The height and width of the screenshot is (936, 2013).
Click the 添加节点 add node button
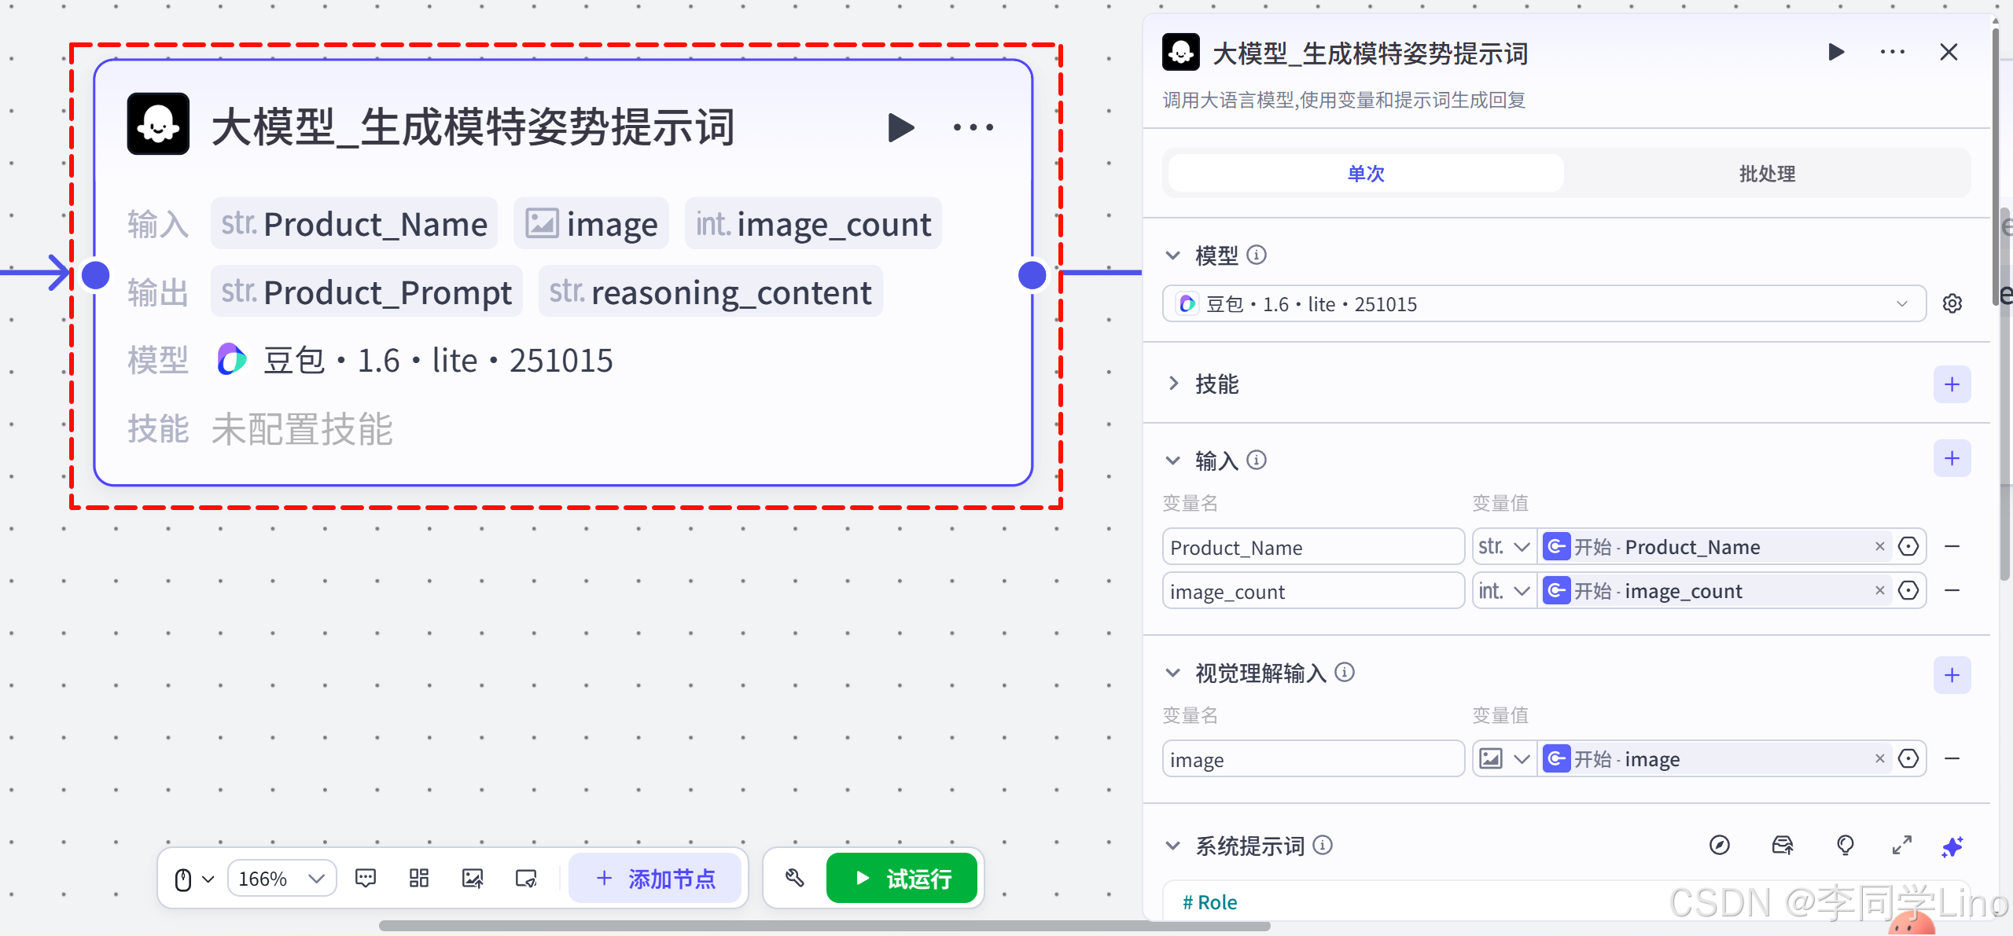tap(655, 878)
